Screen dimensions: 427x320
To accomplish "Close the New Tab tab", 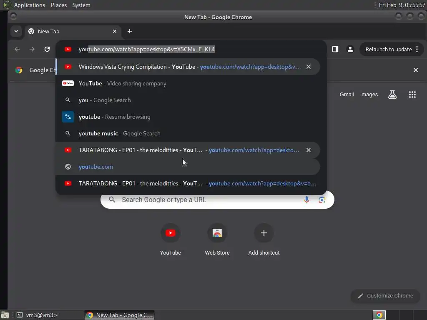I will point(115,31).
